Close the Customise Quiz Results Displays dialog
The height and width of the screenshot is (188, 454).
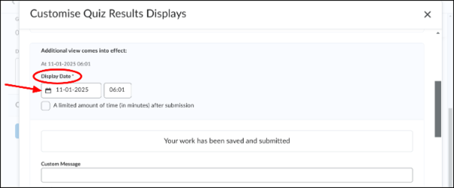tap(427, 15)
